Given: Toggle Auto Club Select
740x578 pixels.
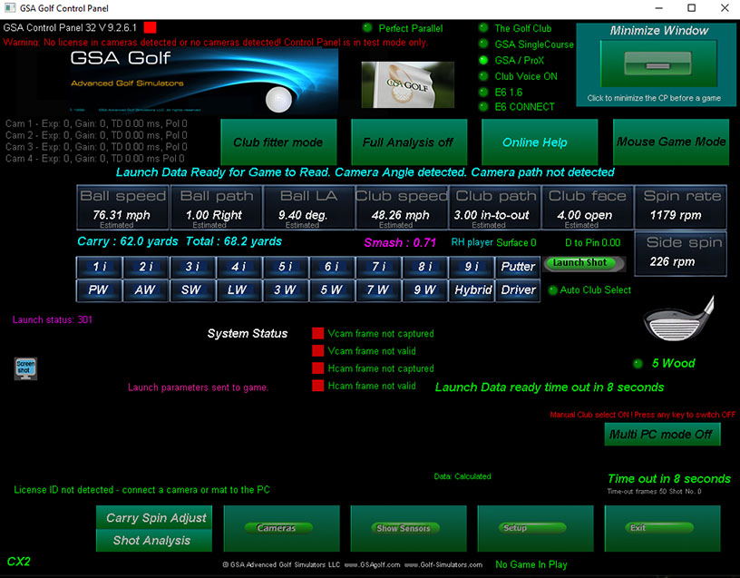Looking at the screenshot, I should (x=552, y=290).
